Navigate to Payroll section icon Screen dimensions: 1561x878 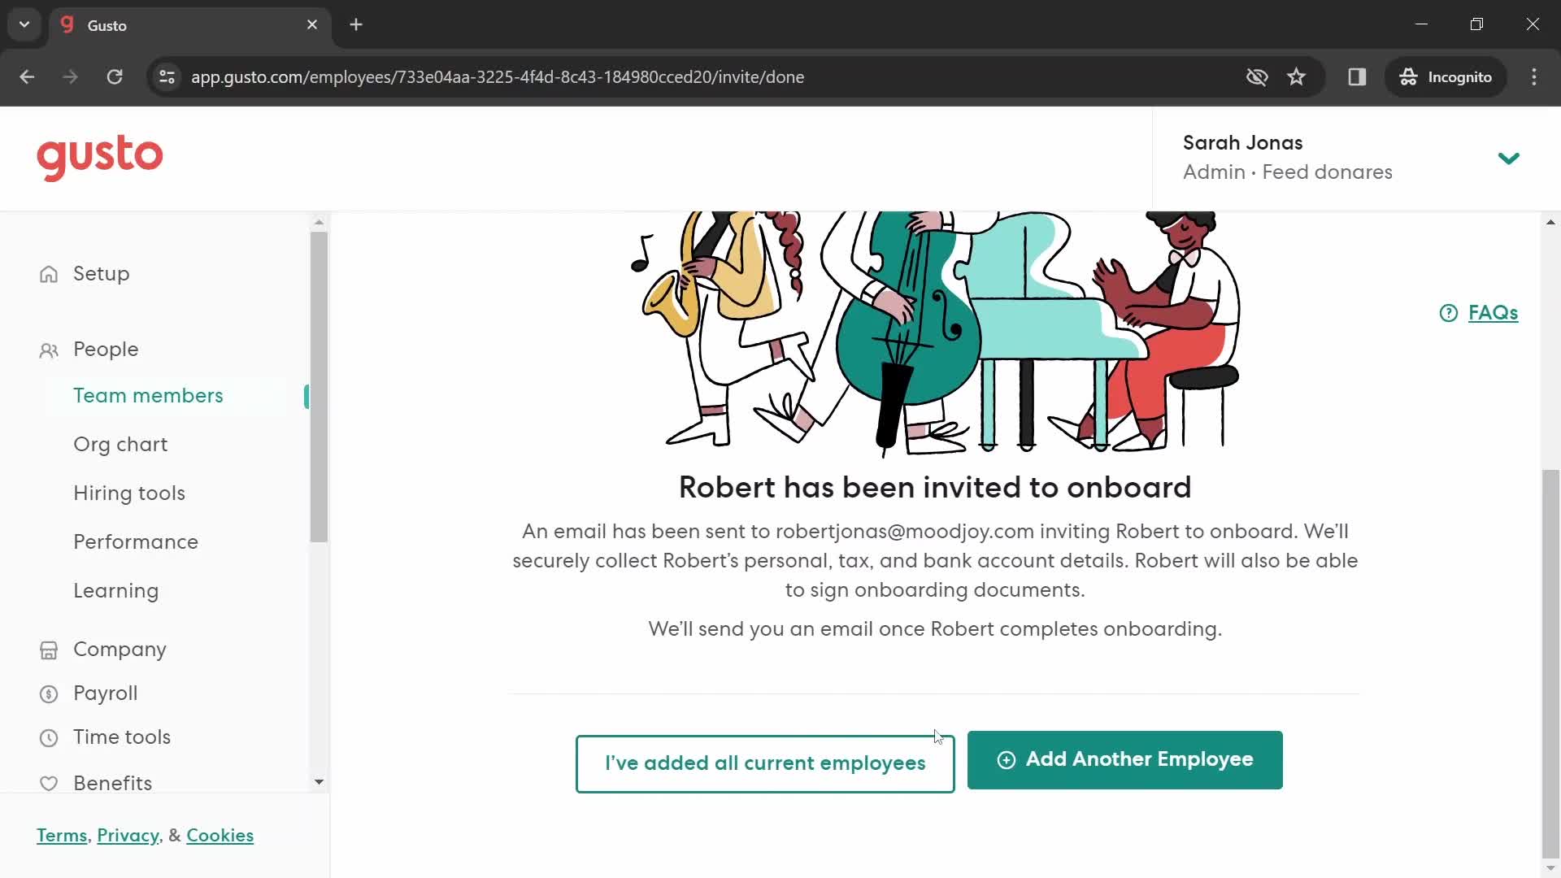48,693
